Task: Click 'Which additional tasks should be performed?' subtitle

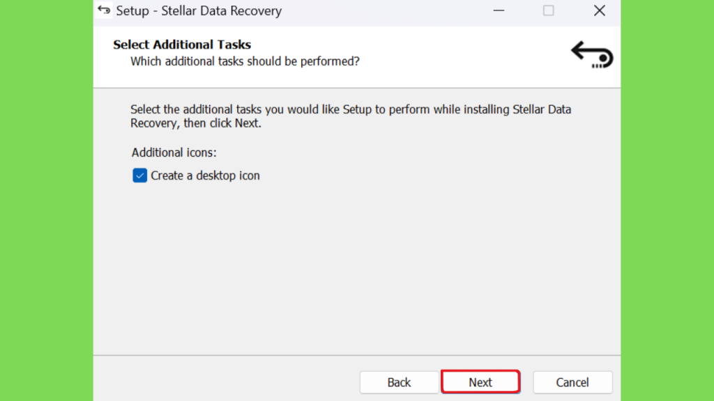Action: [245, 61]
